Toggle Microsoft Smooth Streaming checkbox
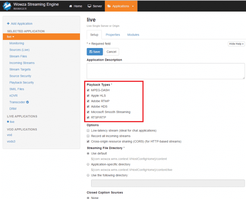 click(x=88, y=112)
